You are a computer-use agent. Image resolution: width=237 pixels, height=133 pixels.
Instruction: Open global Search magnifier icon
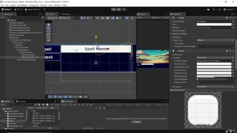point(220,10)
